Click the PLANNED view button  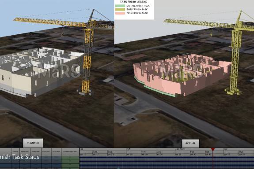point(33,143)
